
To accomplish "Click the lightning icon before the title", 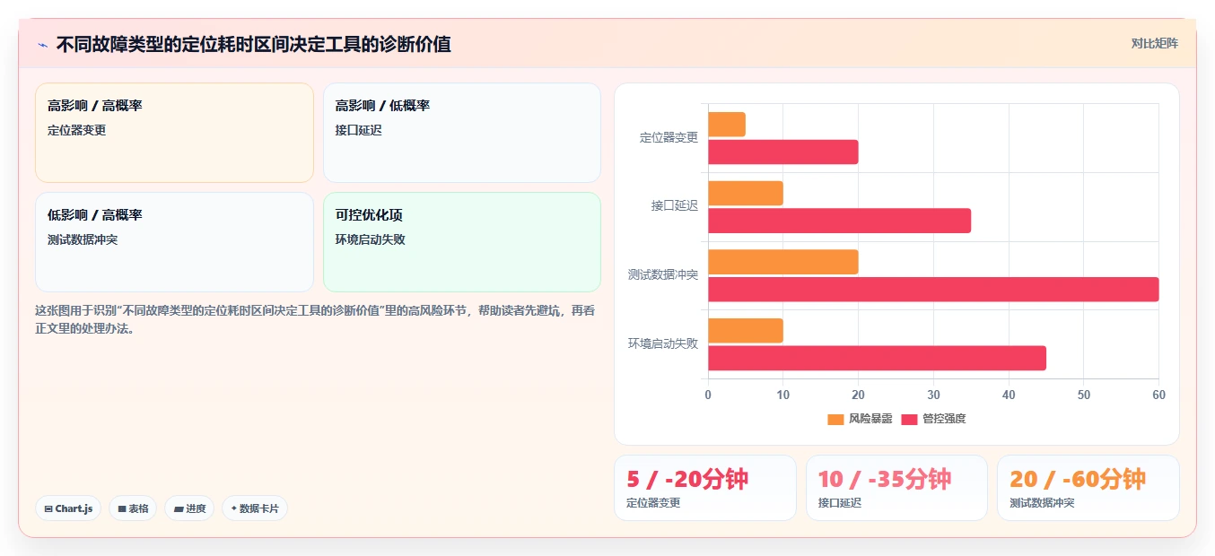I will (42, 45).
